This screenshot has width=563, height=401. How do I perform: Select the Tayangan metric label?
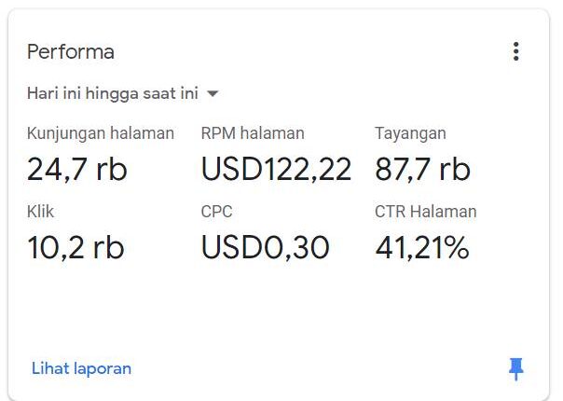[x=410, y=133]
